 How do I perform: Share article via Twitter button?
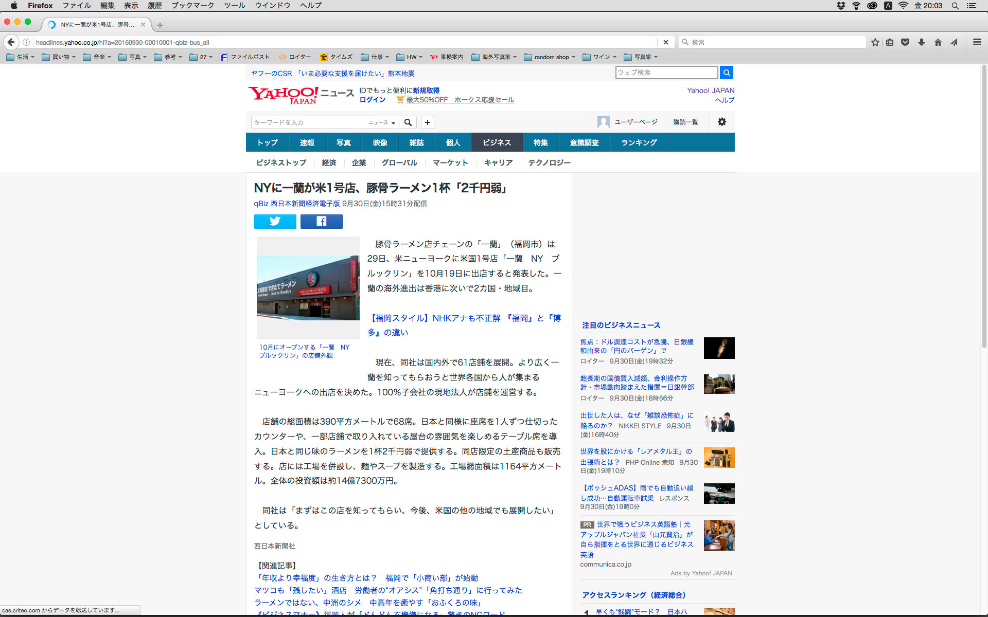click(275, 222)
